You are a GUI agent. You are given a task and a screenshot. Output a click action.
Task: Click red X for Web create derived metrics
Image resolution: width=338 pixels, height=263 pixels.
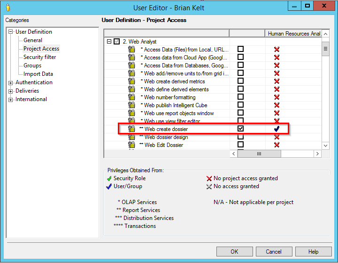tap(277, 81)
